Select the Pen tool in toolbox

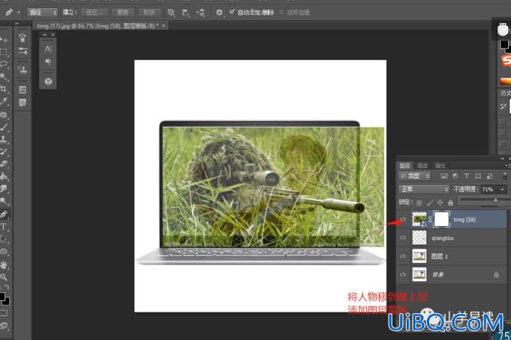(4, 214)
